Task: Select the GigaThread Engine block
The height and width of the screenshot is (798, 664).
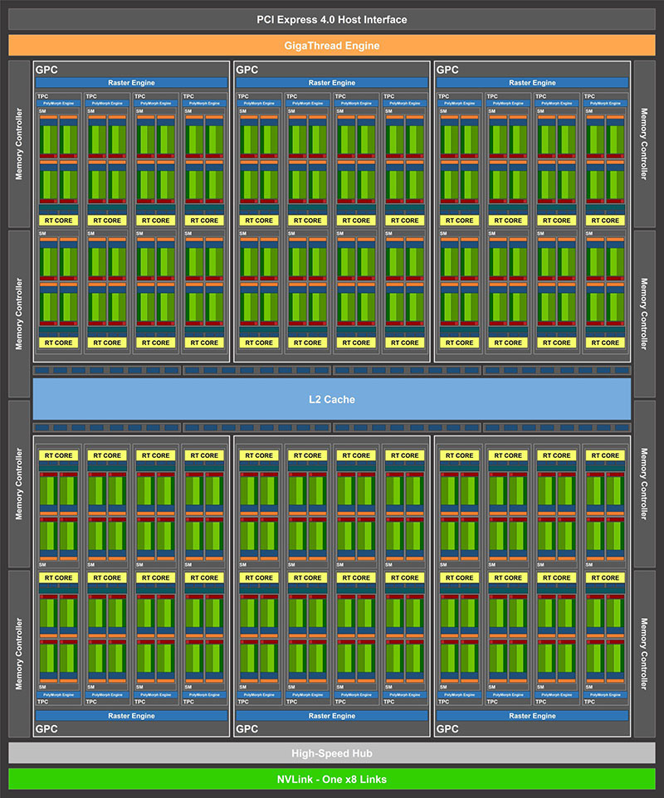Action: 332,46
